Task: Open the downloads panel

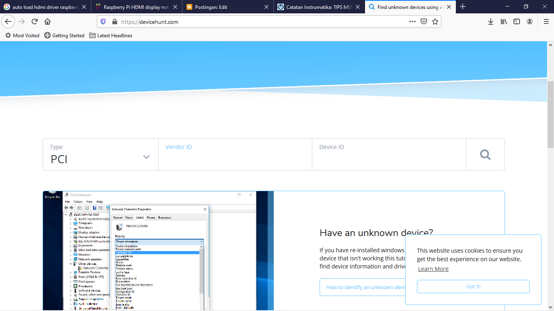Action: coord(491,21)
